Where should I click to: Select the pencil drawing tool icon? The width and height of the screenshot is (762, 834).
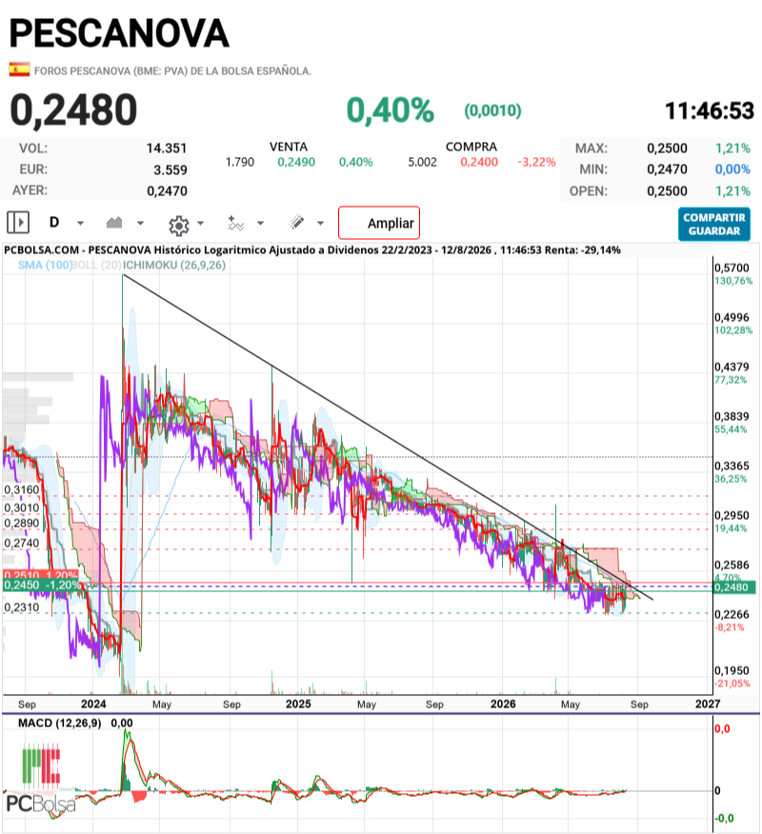(x=296, y=223)
